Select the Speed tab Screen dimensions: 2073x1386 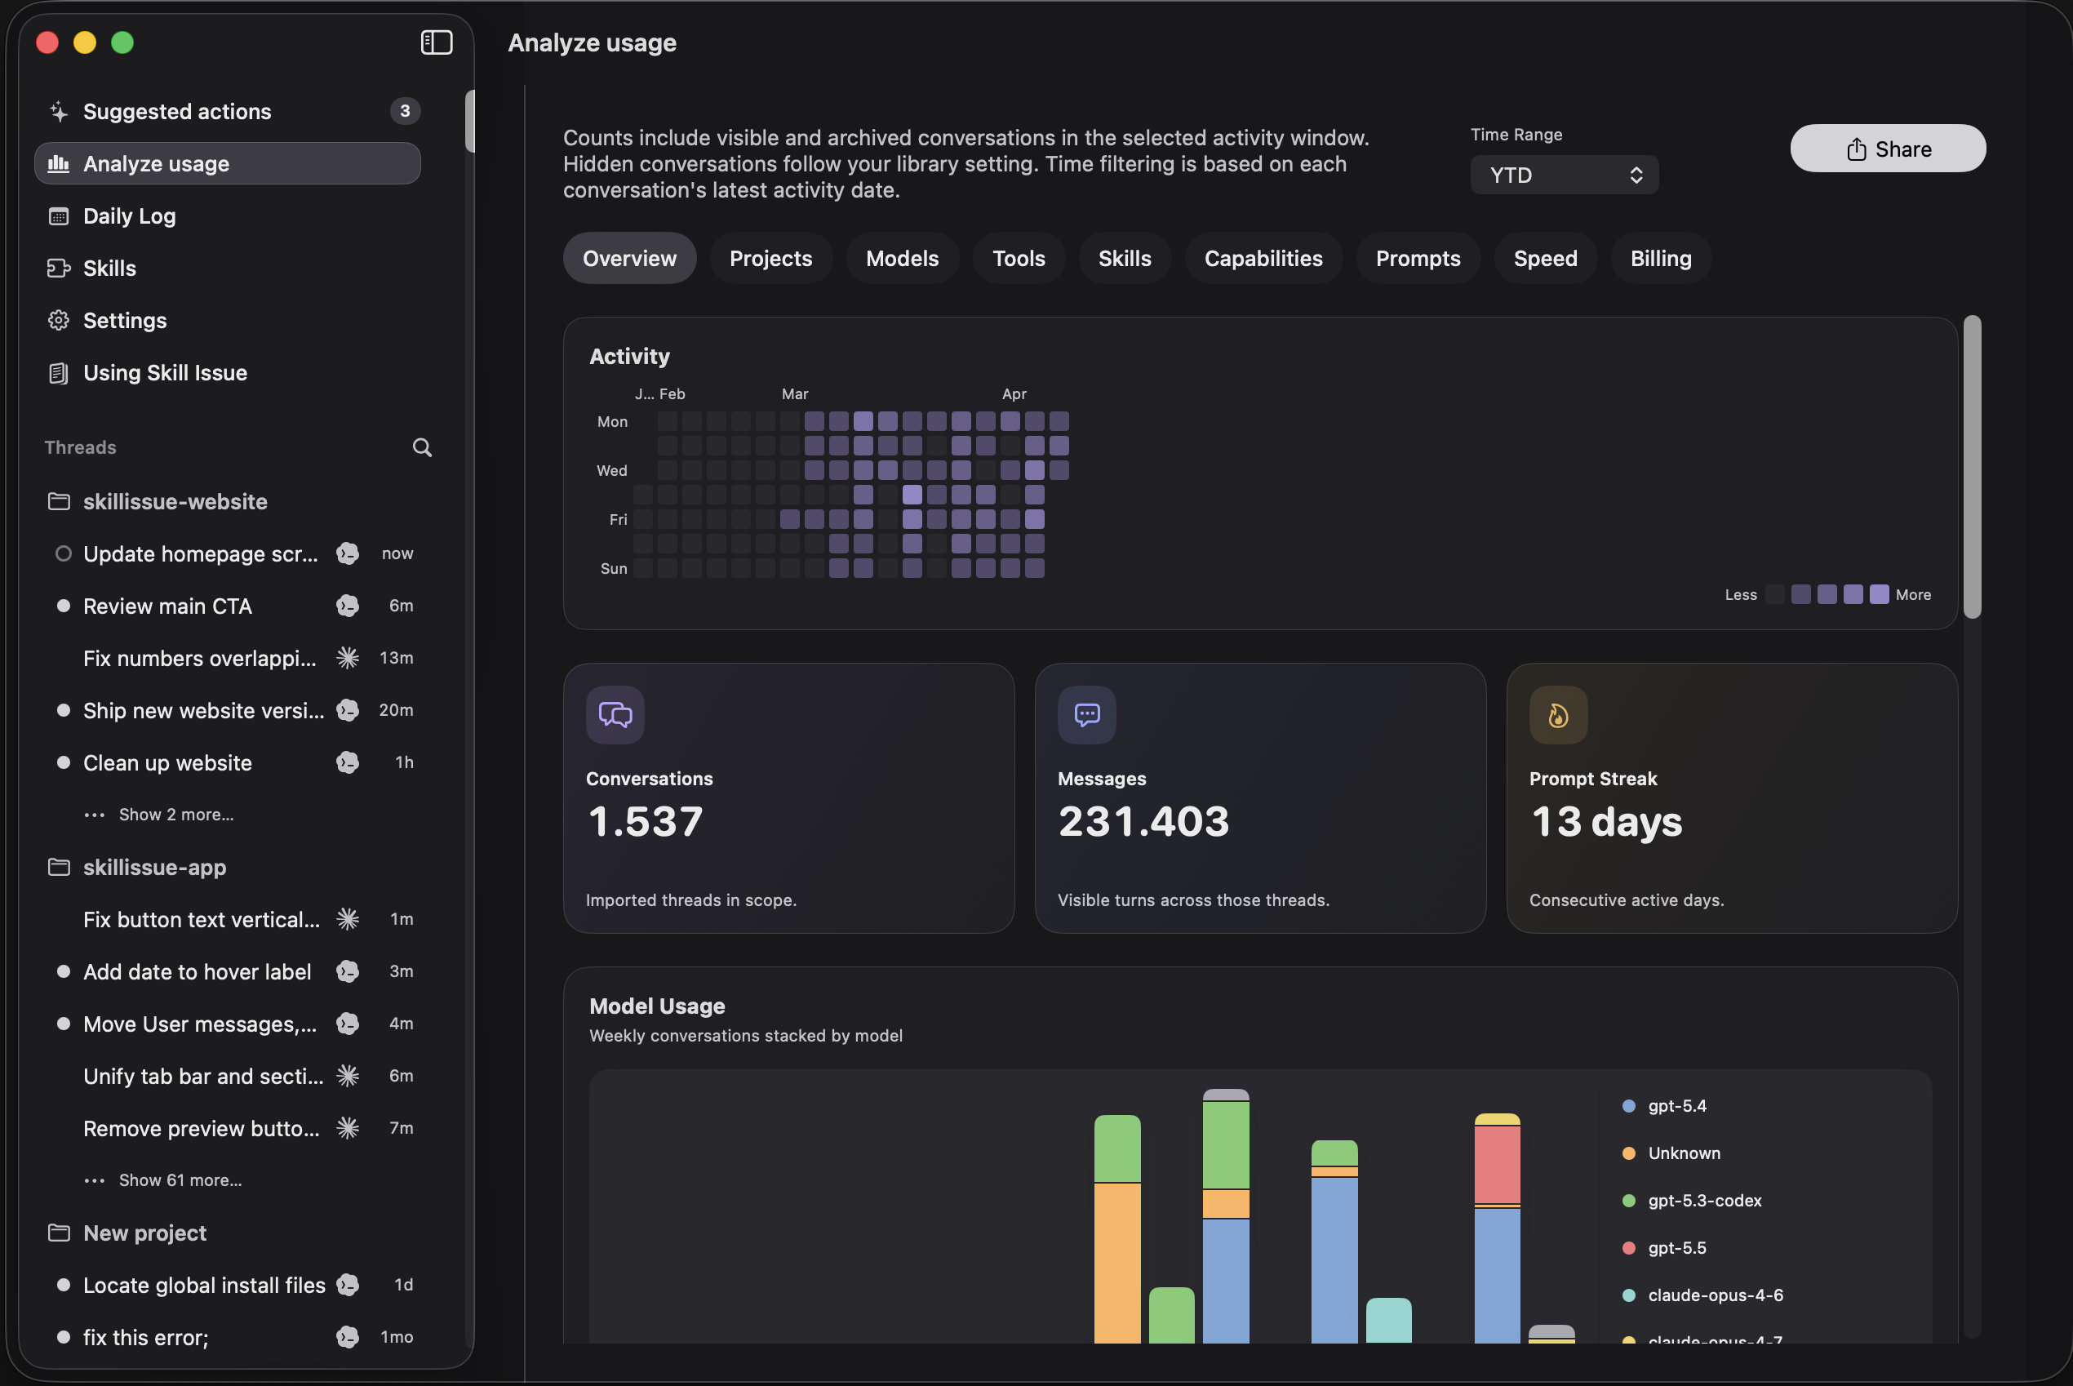coord(1546,258)
